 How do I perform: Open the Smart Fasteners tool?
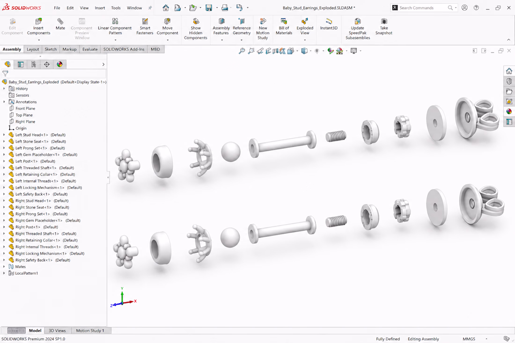pos(145,27)
